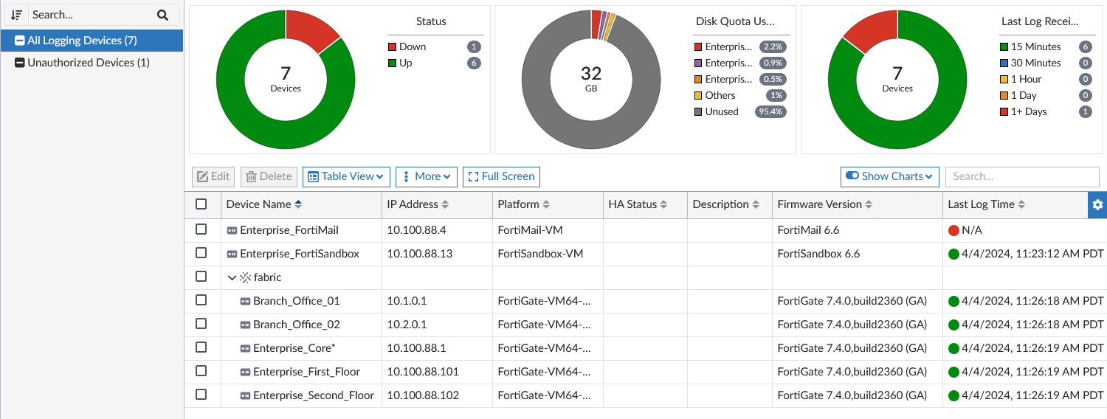Click the Full Screen button

(x=501, y=176)
